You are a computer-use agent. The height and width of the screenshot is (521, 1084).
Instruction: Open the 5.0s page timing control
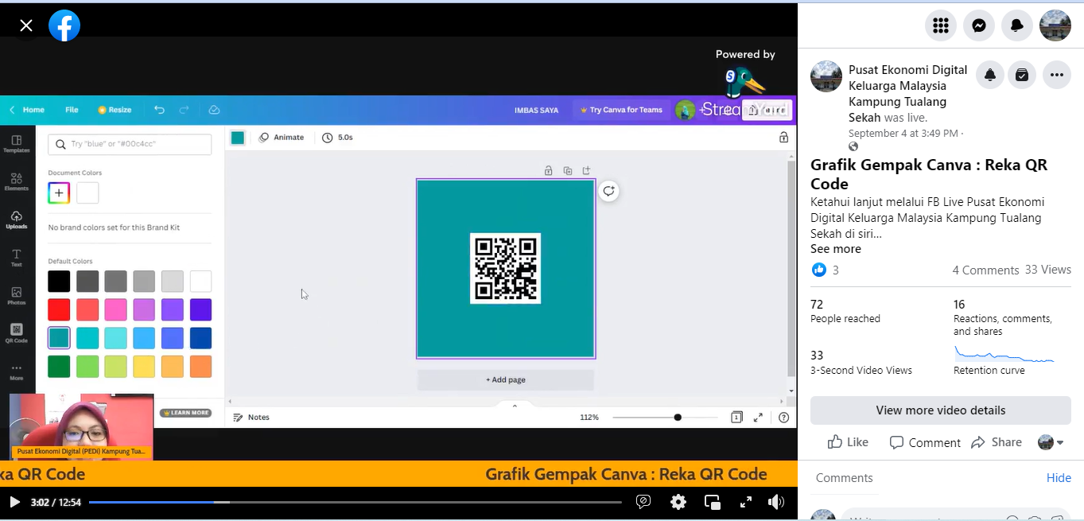point(338,138)
